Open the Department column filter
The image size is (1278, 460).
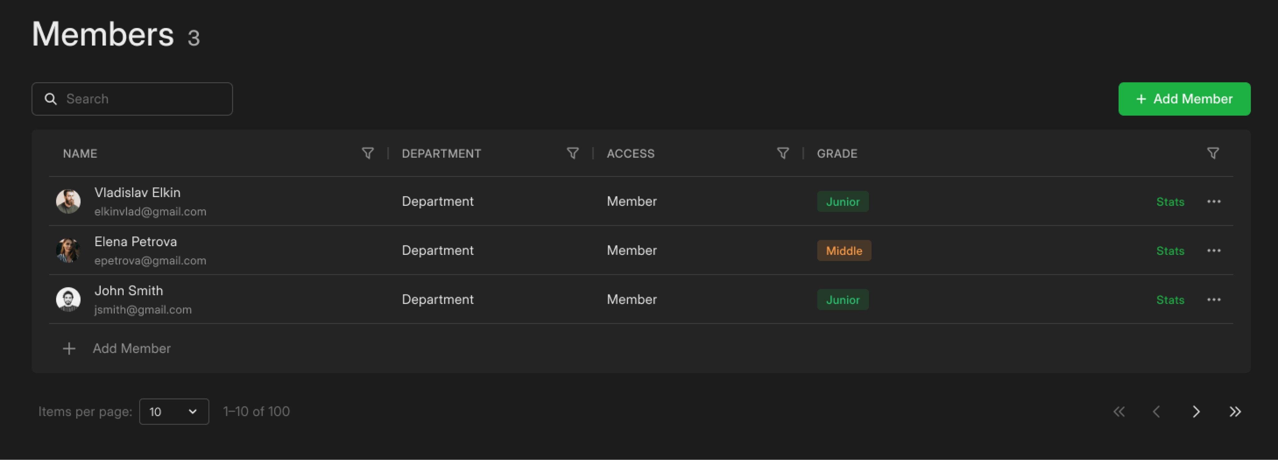click(x=573, y=153)
